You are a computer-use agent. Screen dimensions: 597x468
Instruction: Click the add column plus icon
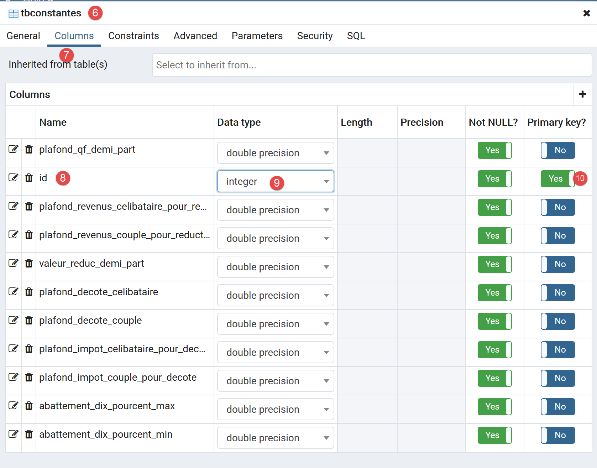click(x=582, y=94)
